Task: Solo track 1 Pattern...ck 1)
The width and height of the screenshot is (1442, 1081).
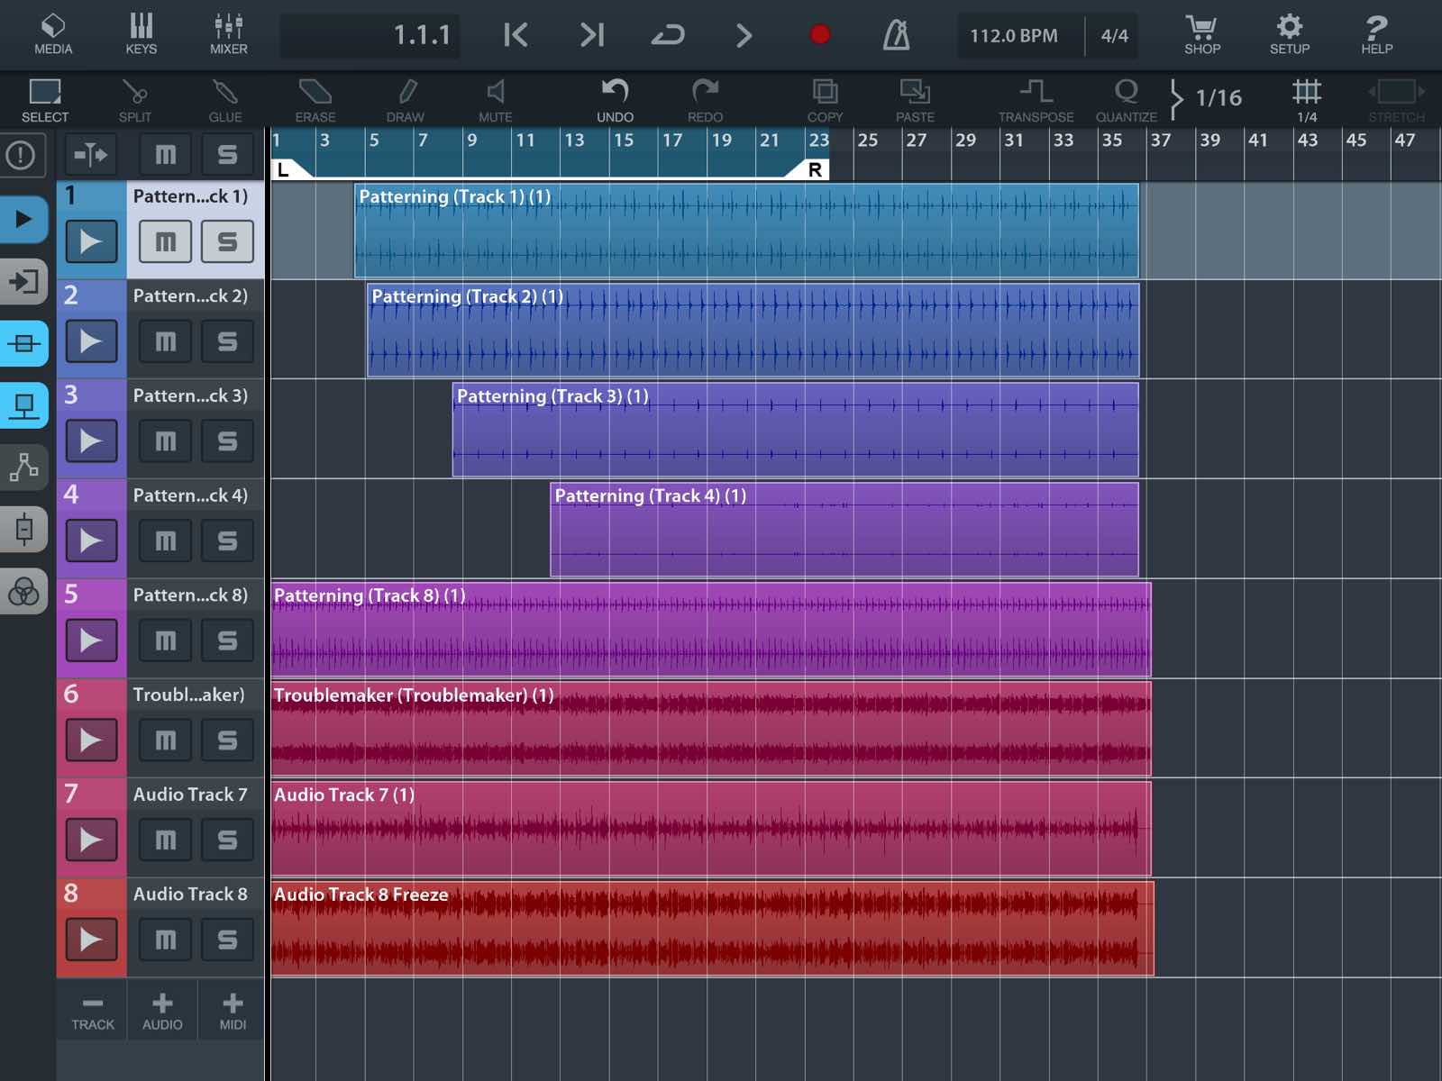Action: coord(227,241)
